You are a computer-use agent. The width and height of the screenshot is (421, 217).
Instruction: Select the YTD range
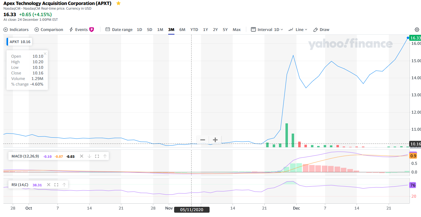pyautogui.click(x=194, y=30)
